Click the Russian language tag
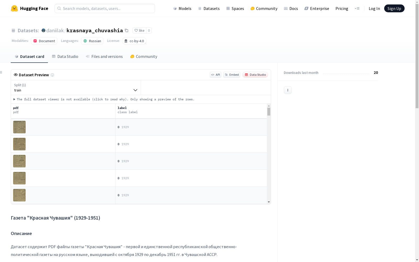 coord(92,41)
